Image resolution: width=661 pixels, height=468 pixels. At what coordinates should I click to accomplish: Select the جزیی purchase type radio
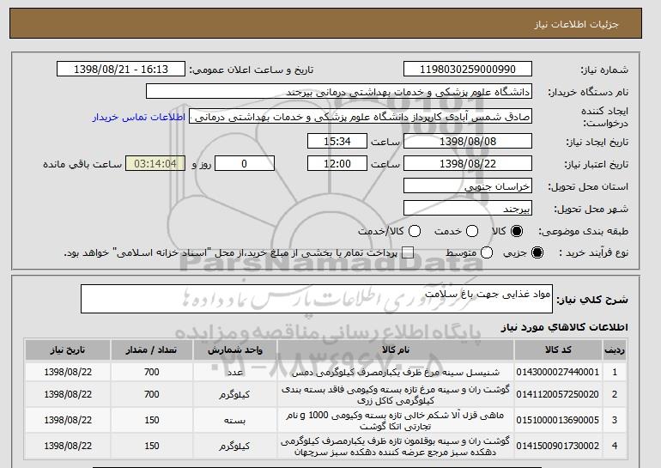tap(537, 252)
